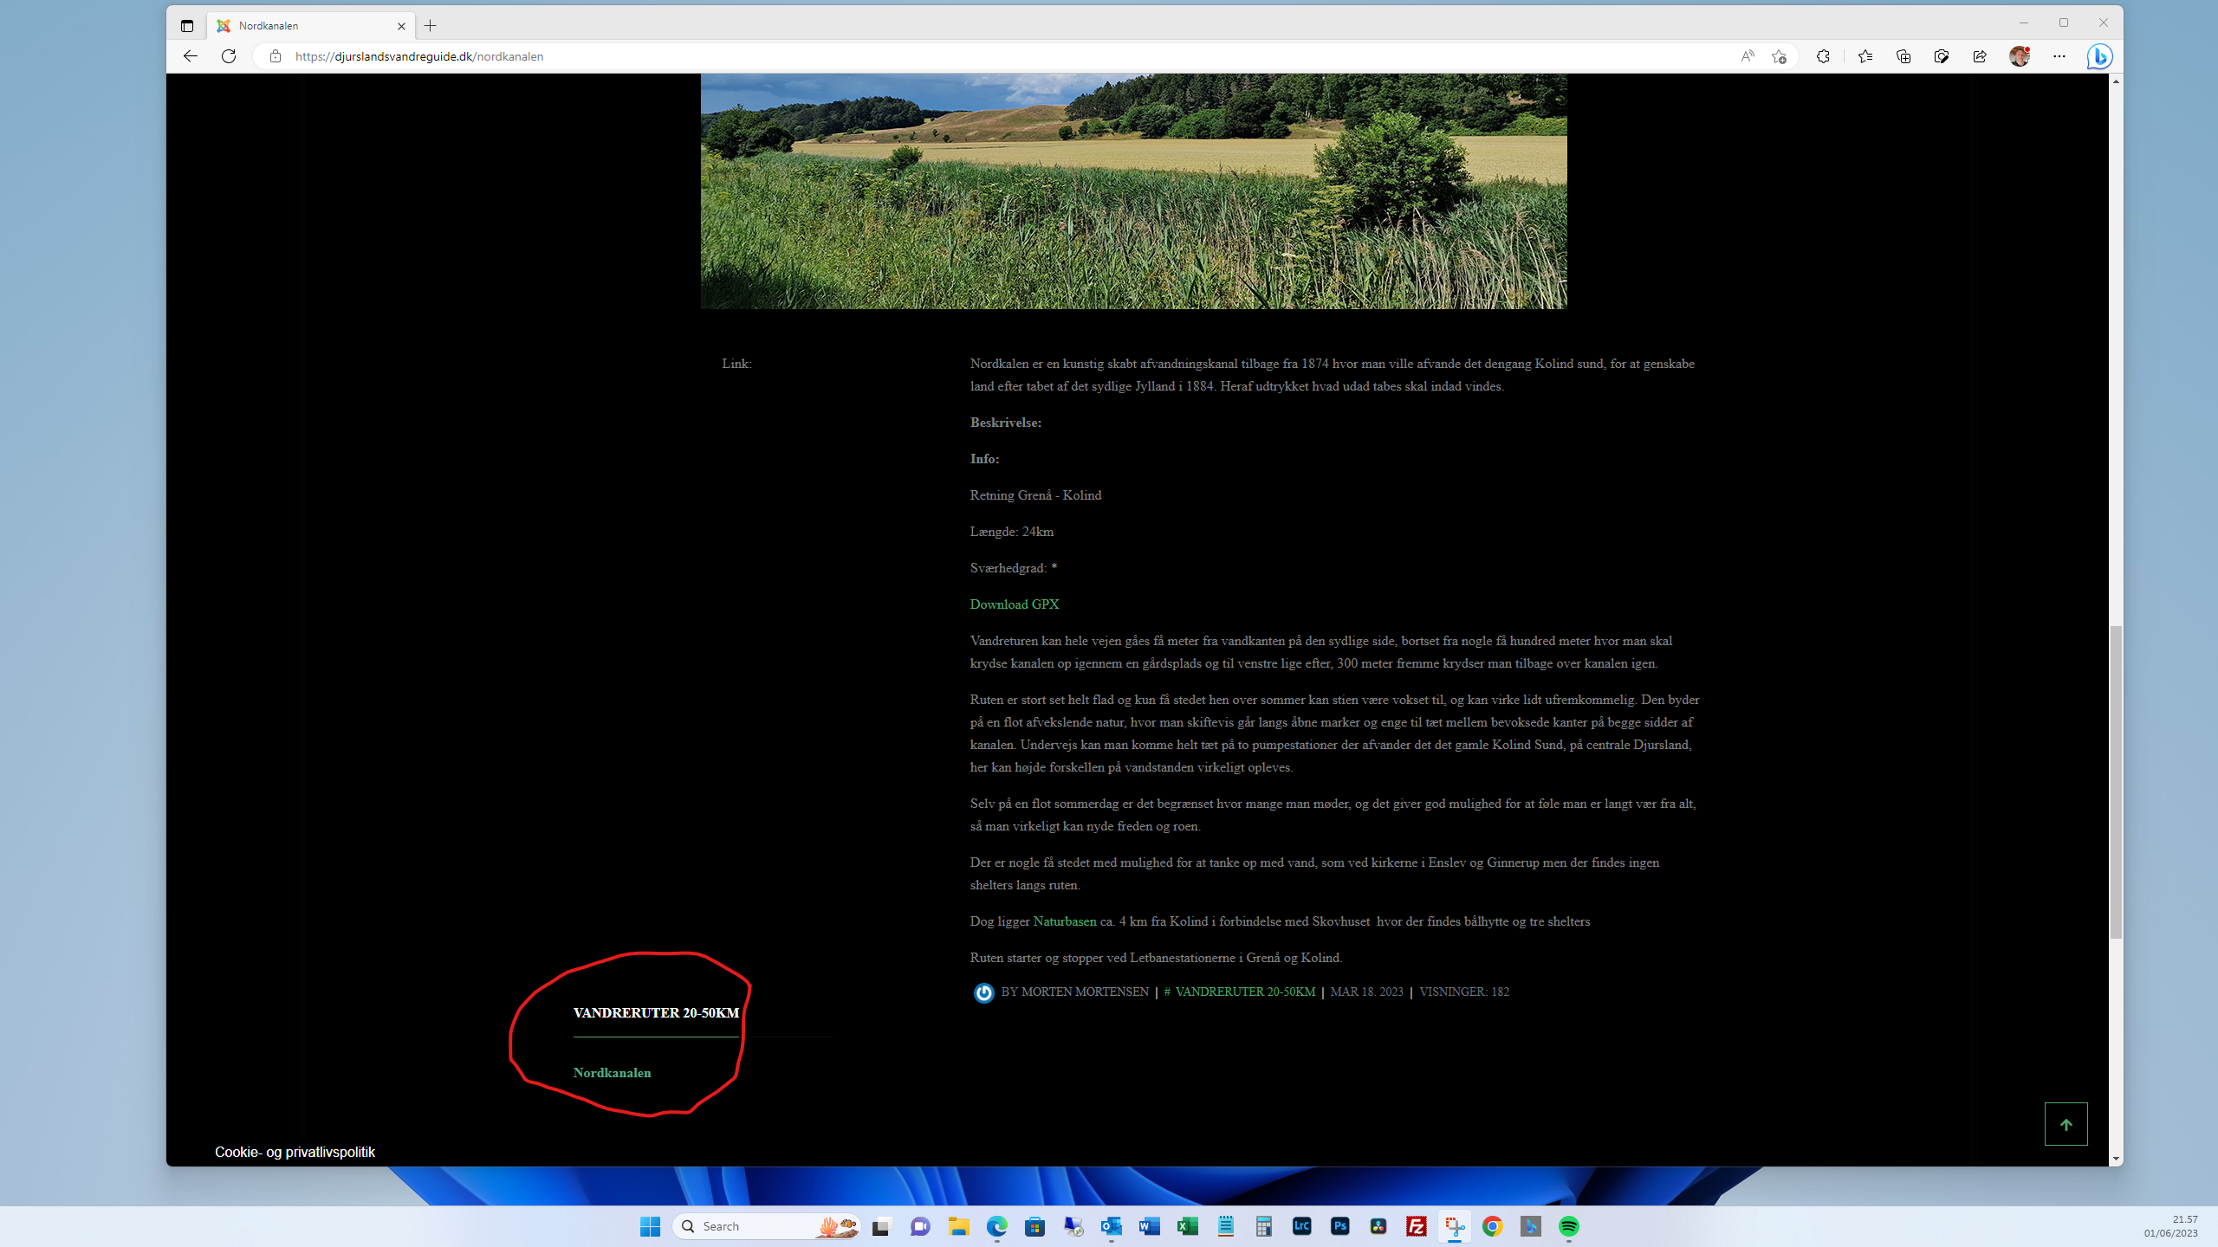Image resolution: width=2218 pixels, height=1247 pixels.
Task: Open Spotify from the Windows taskbar
Action: [x=1568, y=1226]
